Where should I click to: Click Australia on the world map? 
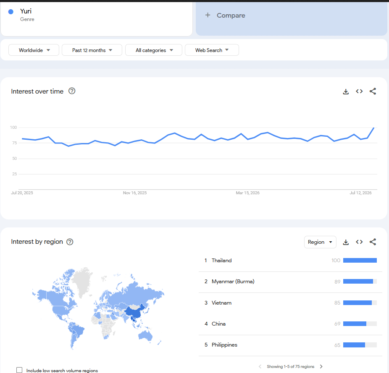coord(145,336)
